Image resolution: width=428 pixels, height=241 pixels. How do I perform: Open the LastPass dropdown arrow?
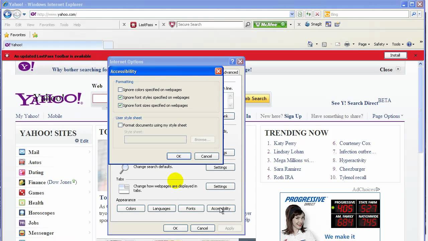(x=156, y=25)
